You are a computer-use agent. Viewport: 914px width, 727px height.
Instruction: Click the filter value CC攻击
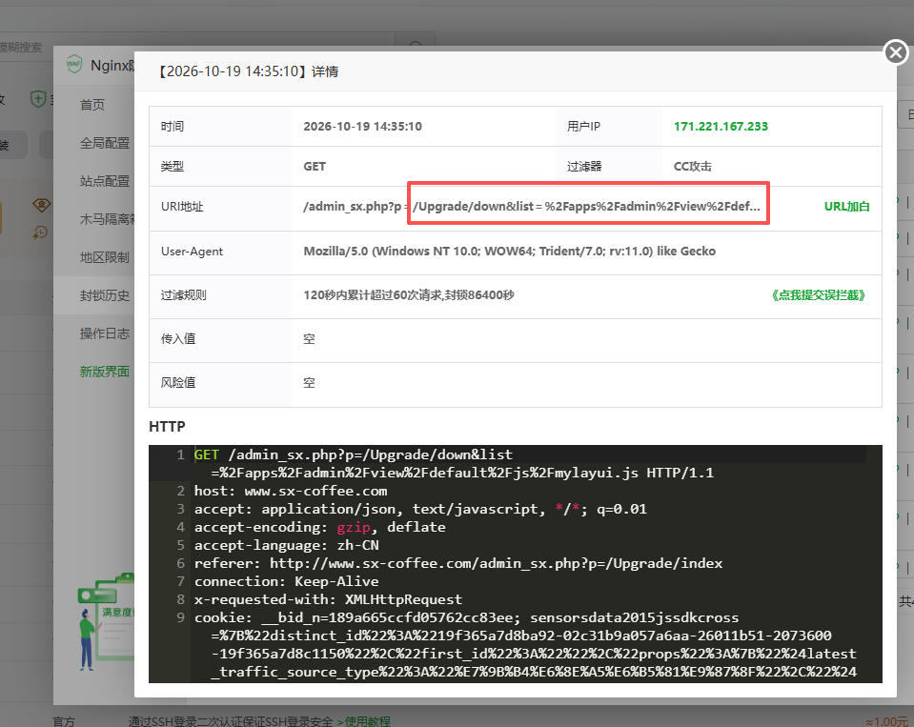click(x=693, y=167)
